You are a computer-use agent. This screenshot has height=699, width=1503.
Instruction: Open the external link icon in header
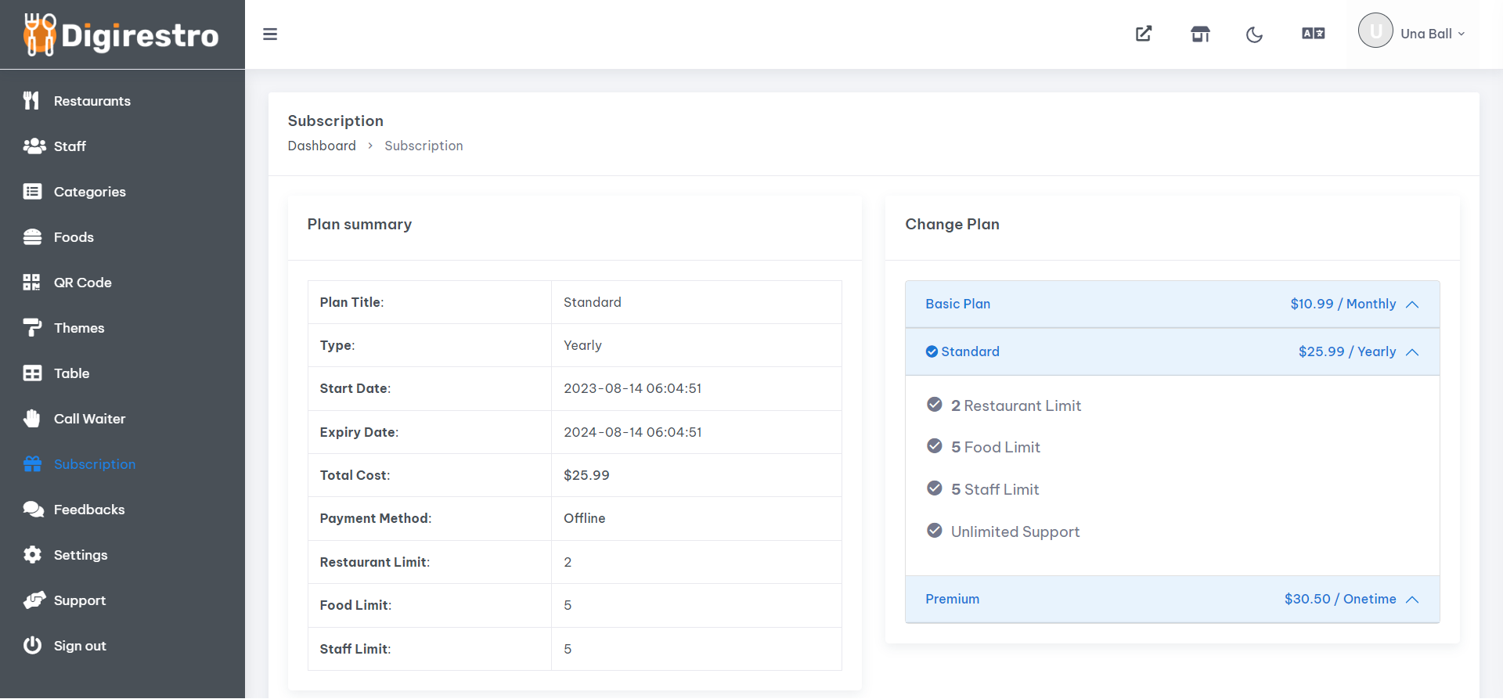(x=1144, y=34)
